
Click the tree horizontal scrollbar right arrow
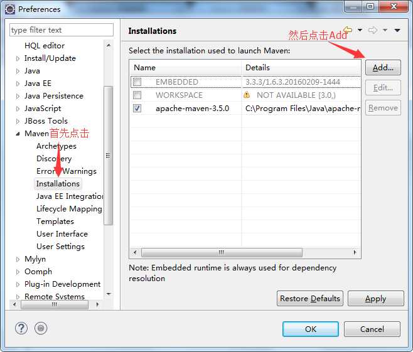click(97, 304)
